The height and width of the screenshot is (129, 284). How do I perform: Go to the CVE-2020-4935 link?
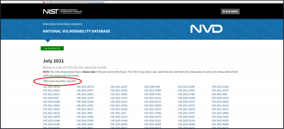point(50,98)
